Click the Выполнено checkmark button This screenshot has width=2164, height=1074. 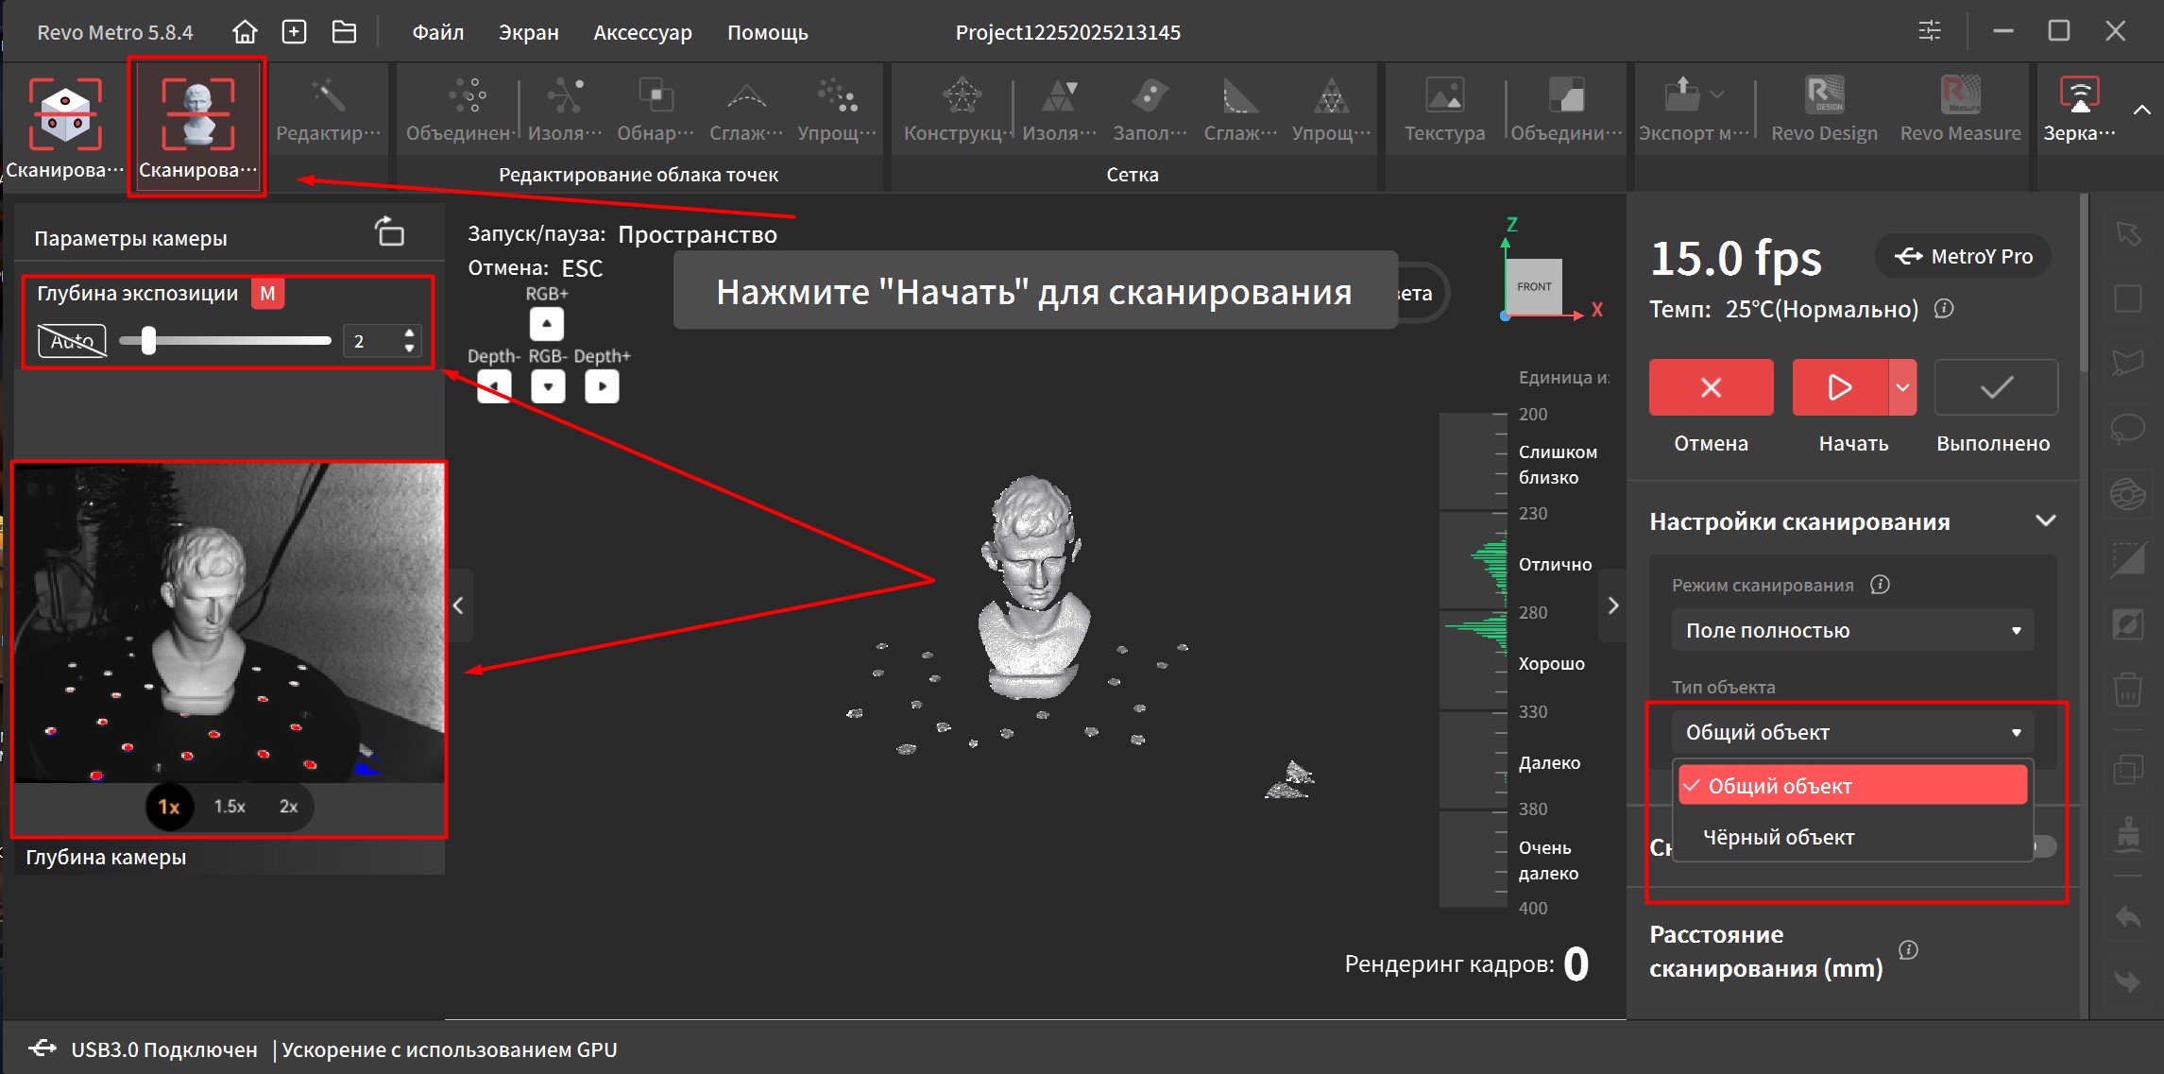point(1995,387)
